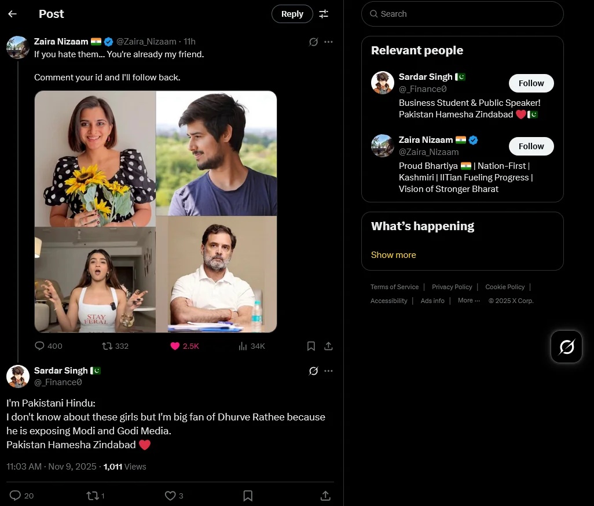Click Show more under What's happening

[x=393, y=255]
